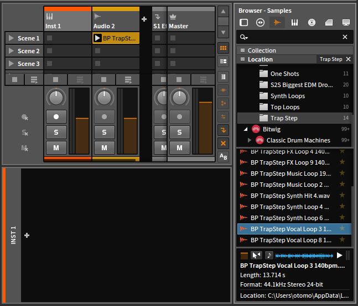Open the Clips browser tab icon
The image size is (358, 306).
[x=329, y=22]
